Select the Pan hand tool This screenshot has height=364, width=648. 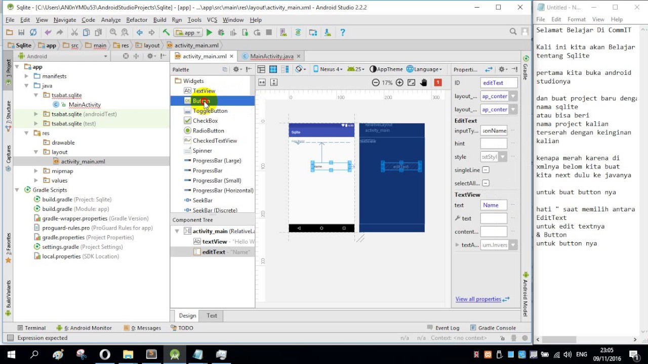click(424, 82)
